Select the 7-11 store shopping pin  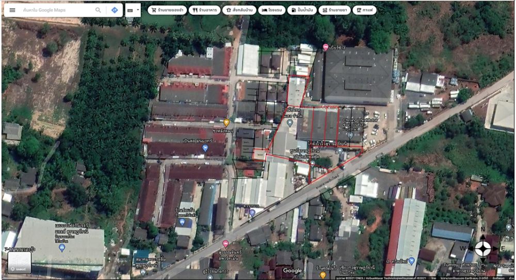(62, 248)
